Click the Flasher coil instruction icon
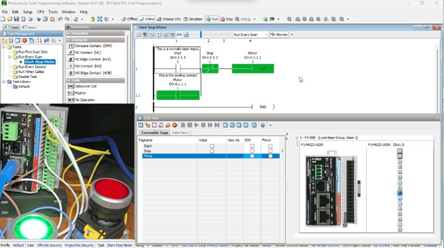 tap(71, 93)
